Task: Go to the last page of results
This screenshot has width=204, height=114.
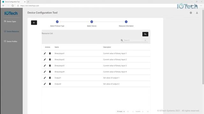Action: 148,111
